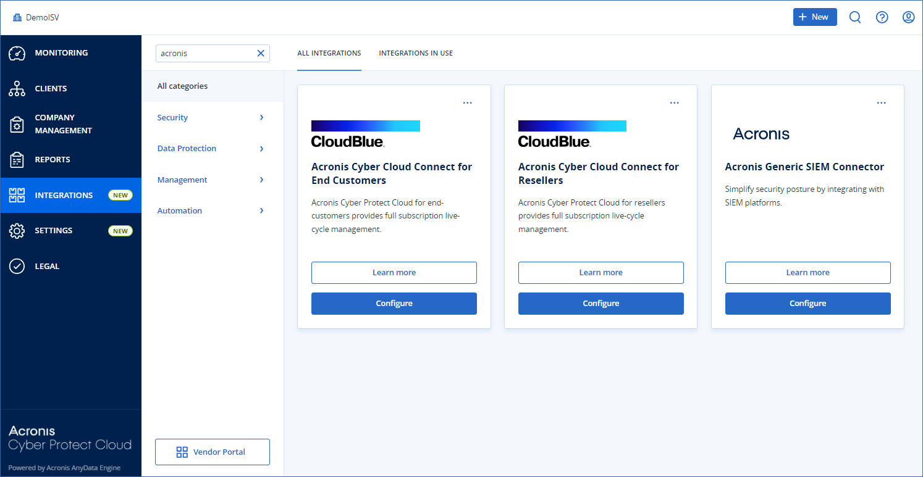This screenshot has width=923, height=477.
Task: Go to Monitoring in sidebar
Action: click(71, 53)
